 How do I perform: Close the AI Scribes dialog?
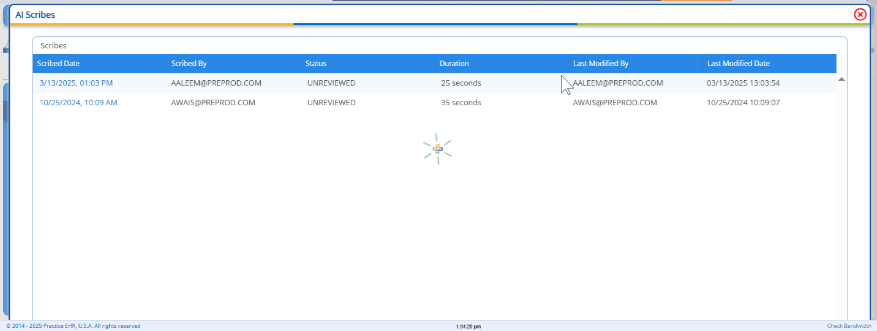click(x=860, y=14)
